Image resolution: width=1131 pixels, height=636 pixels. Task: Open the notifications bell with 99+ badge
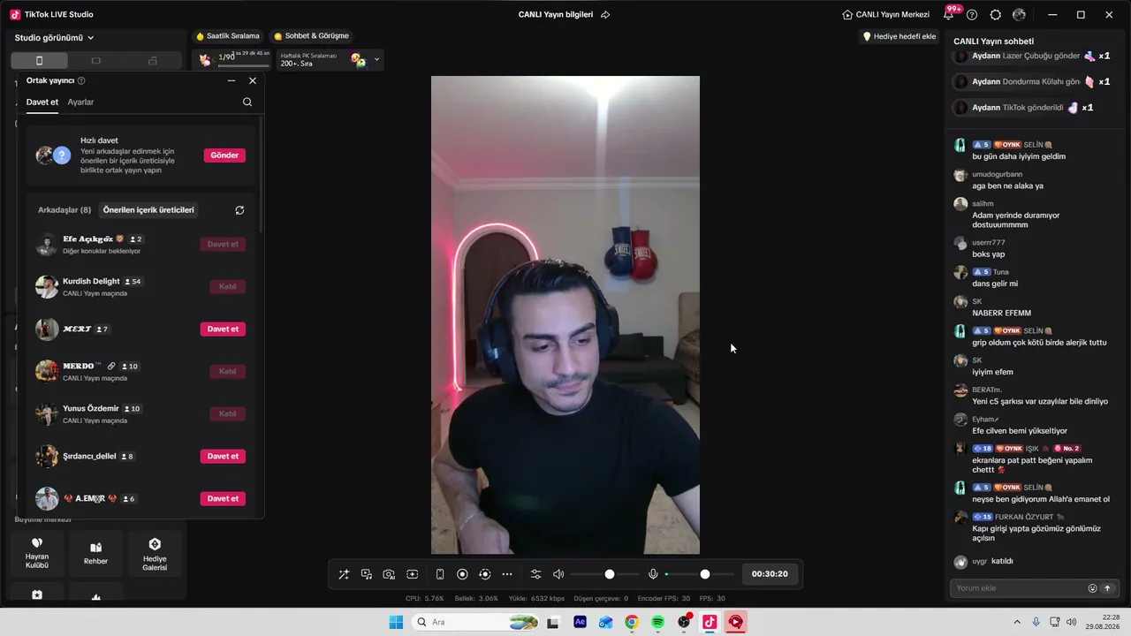pyautogui.click(x=949, y=15)
